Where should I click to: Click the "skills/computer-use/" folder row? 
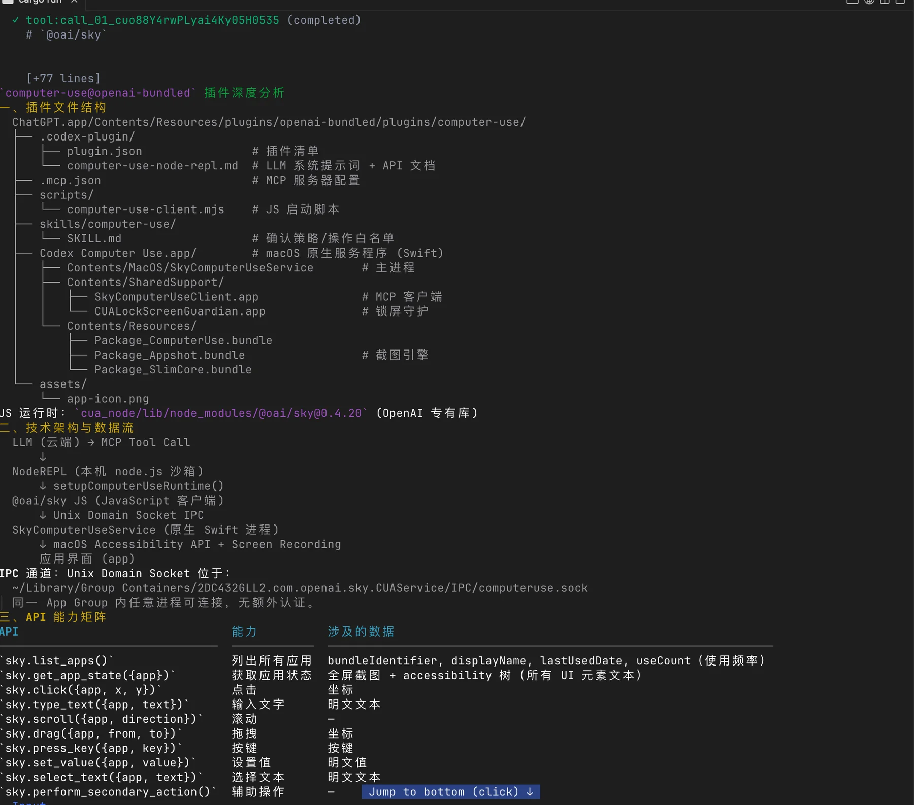click(x=108, y=224)
